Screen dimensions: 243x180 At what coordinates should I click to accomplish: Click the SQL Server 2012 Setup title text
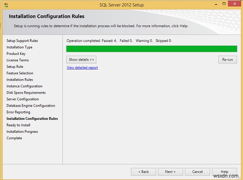pos(122,5)
